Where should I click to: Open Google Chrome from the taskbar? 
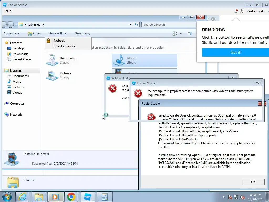[x=71, y=197]
